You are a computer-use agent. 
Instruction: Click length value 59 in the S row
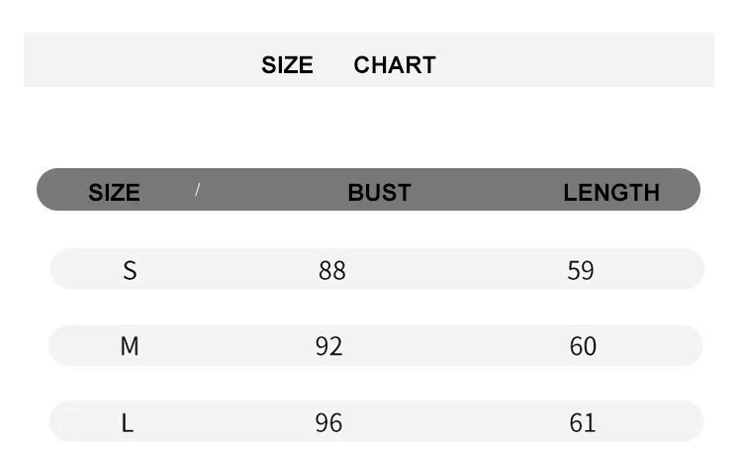(581, 270)
